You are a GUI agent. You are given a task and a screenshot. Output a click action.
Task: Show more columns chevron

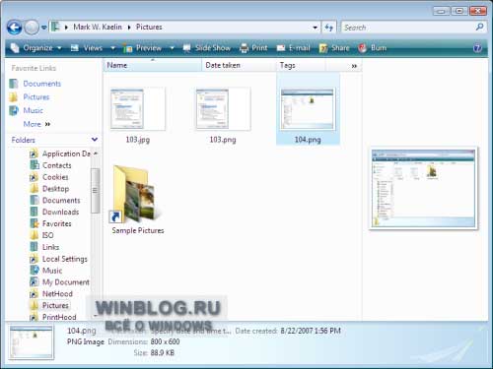[x=354, y=66]
